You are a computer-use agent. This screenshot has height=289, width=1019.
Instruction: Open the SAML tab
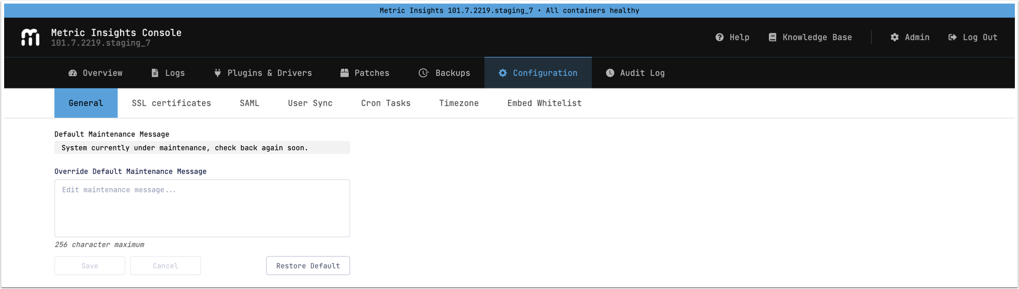(250, 103)
